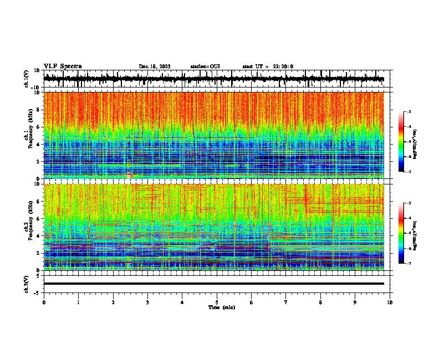Click the "Time (min)" x-axis label
The height and width of the screenshot is (339, 439).
point(222,307)
